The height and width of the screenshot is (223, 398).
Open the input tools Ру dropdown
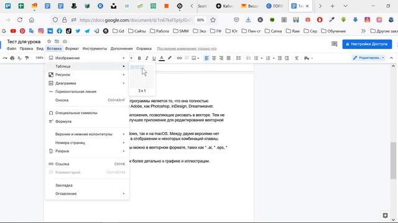(308, 58)
